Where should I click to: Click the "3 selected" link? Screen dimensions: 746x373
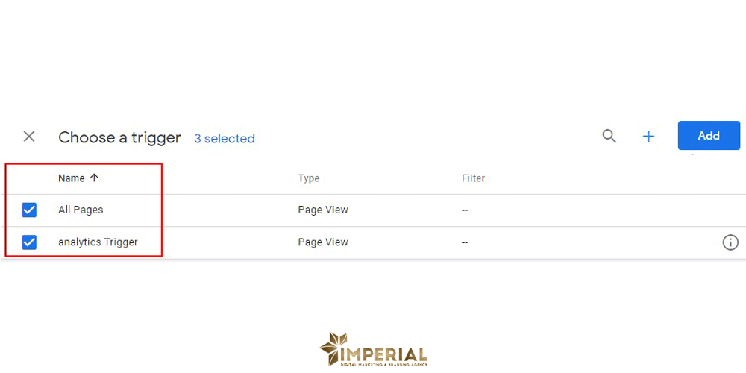(x=225, y=139)
